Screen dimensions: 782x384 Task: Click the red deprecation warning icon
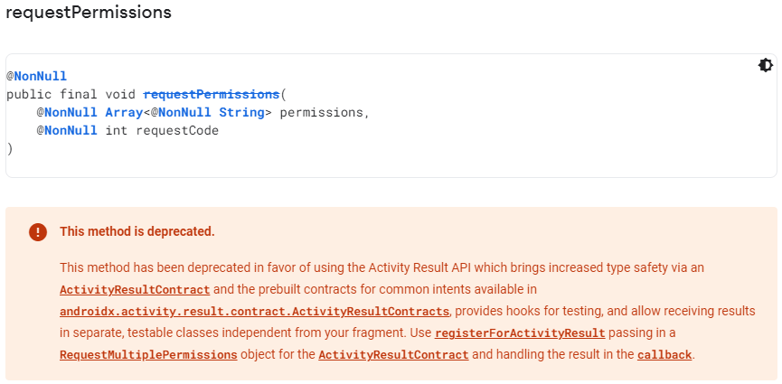[37, 232]
